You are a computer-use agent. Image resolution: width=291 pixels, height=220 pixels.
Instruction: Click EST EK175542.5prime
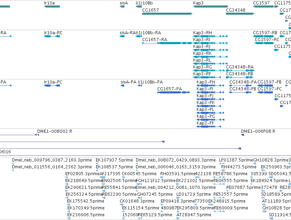pyautogui.click(x=68, y=205)
